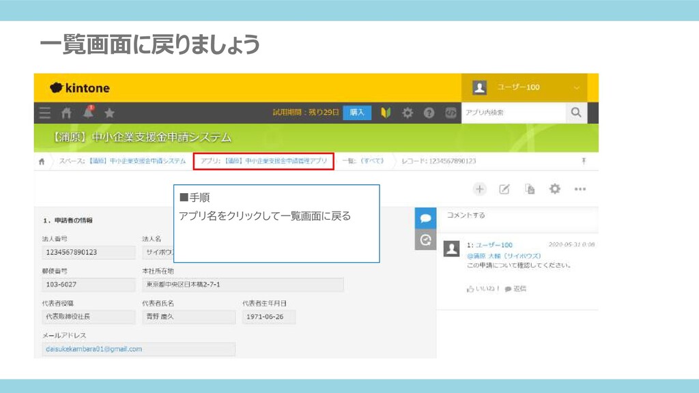Click 返信 to reply to comment
The image size is (699, 393).
coord(515,289)
